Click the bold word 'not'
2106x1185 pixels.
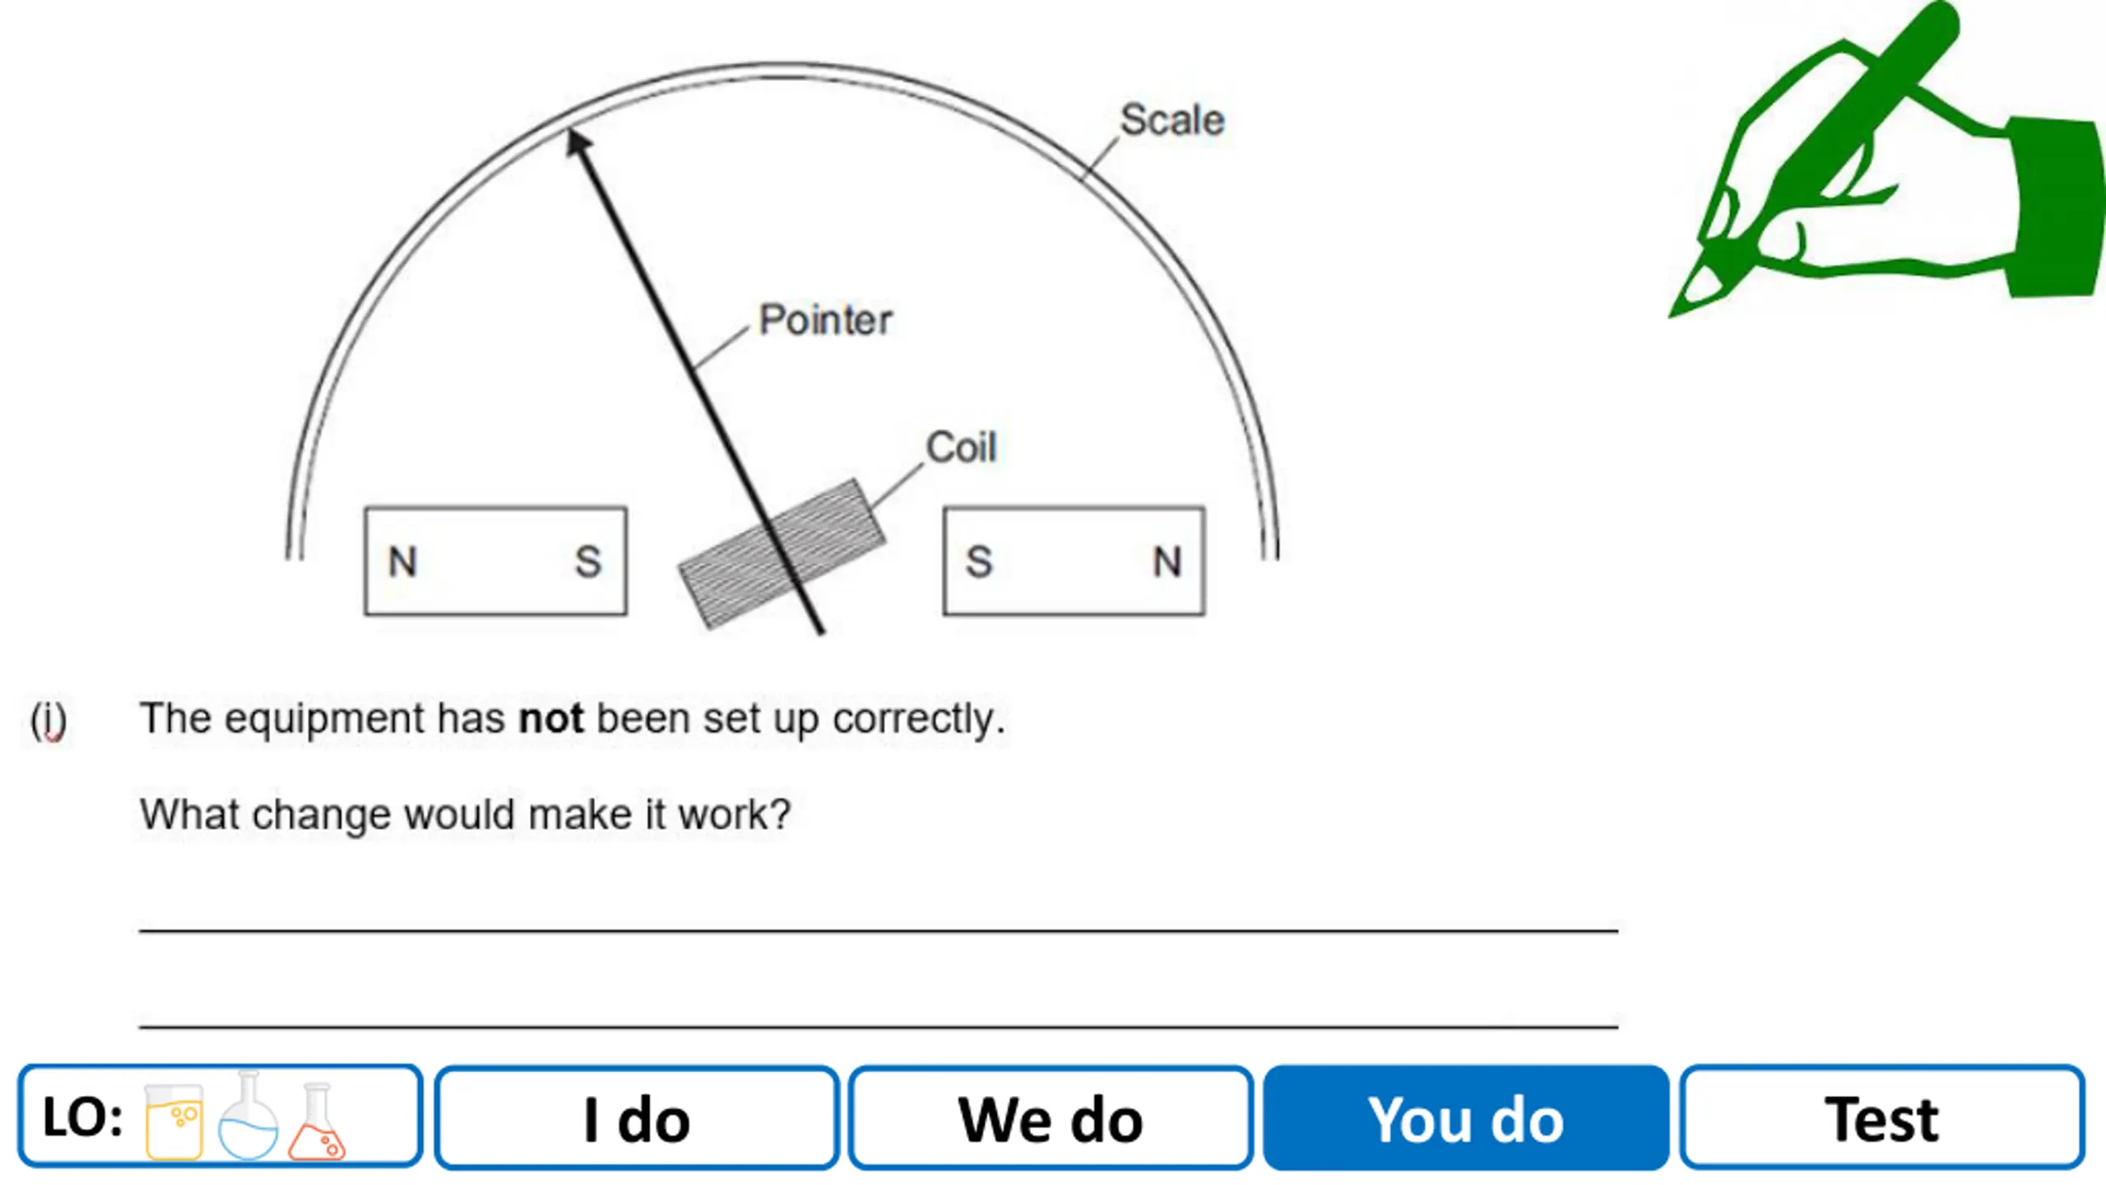coord(551,718)
